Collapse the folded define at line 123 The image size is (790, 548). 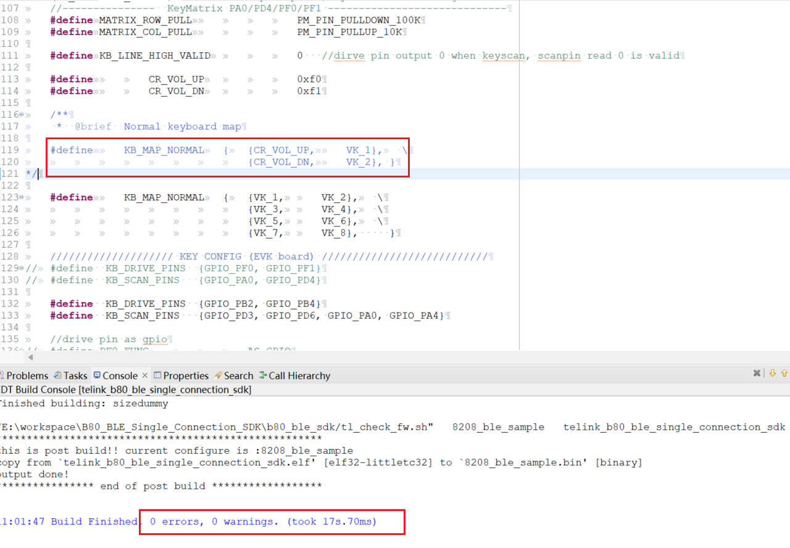point(22,197)
